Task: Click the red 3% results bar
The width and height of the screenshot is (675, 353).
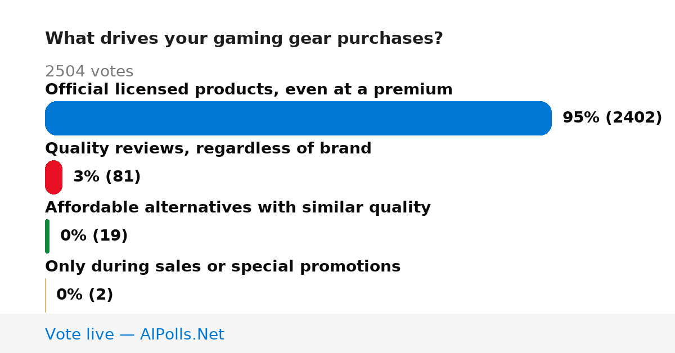Action: click(53, 177)
